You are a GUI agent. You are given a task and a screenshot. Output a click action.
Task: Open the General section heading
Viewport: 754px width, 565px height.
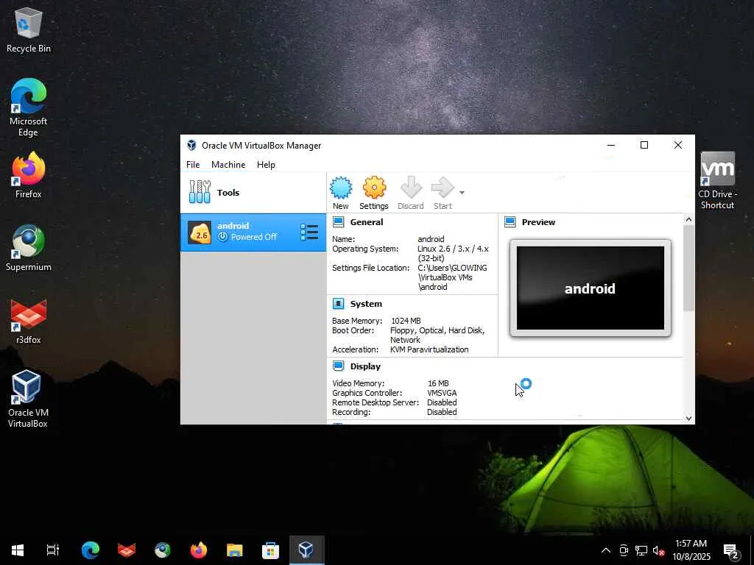[x=367, y=222]
